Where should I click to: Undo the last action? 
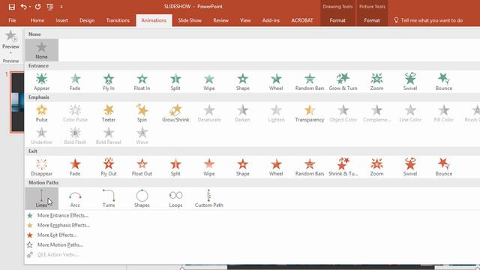(x=23, y=7)
